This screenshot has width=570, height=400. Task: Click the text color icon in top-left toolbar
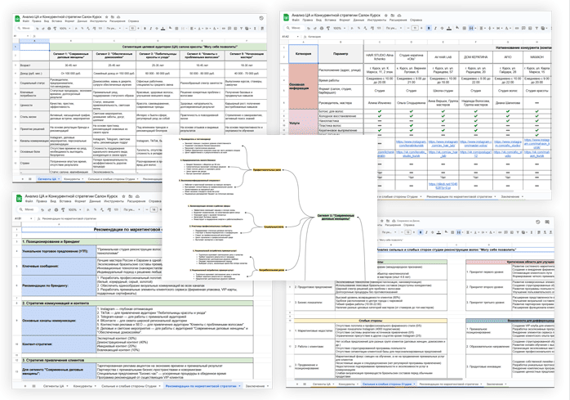(x=163, y=29)
